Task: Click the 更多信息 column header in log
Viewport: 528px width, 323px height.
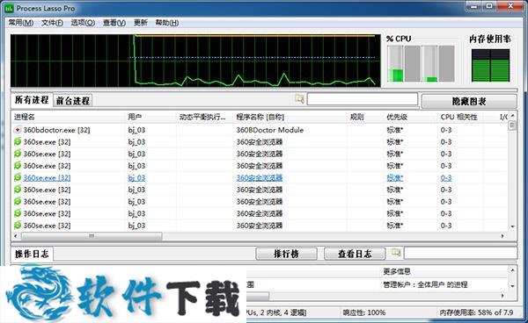Action: pos(397,271)
